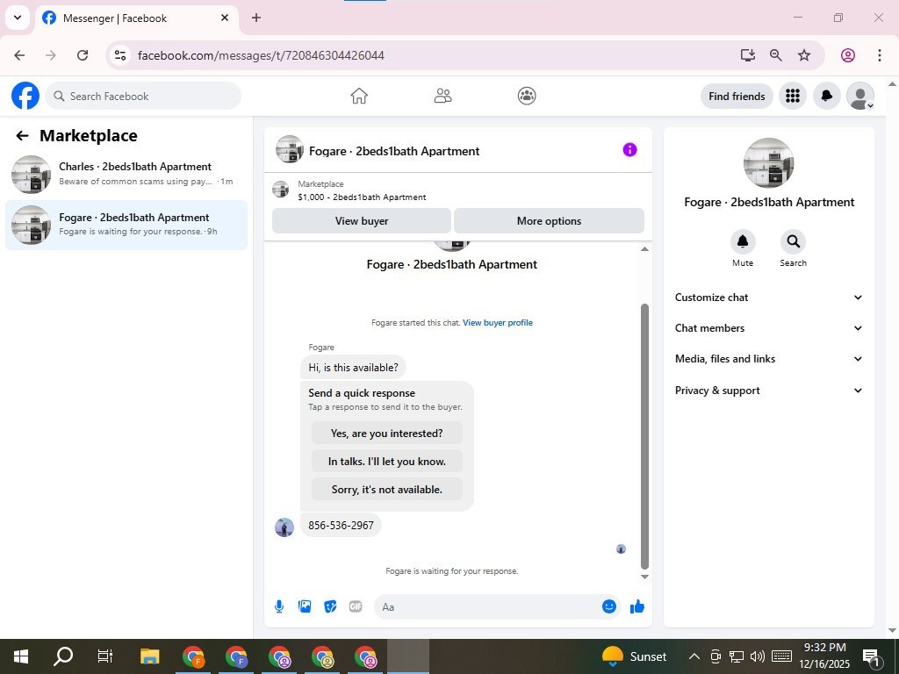Open File Explorer from the taskbar
This screenshot has height=674, width=899.
[149, 656]
